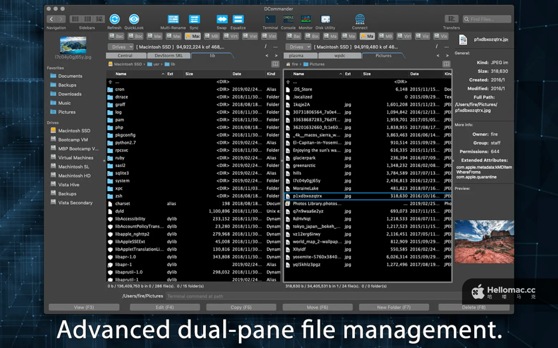Select the 'glacierpark' file row
Image resolution: width=558 pixels, height=348 pixels.
tap(367, 158)
